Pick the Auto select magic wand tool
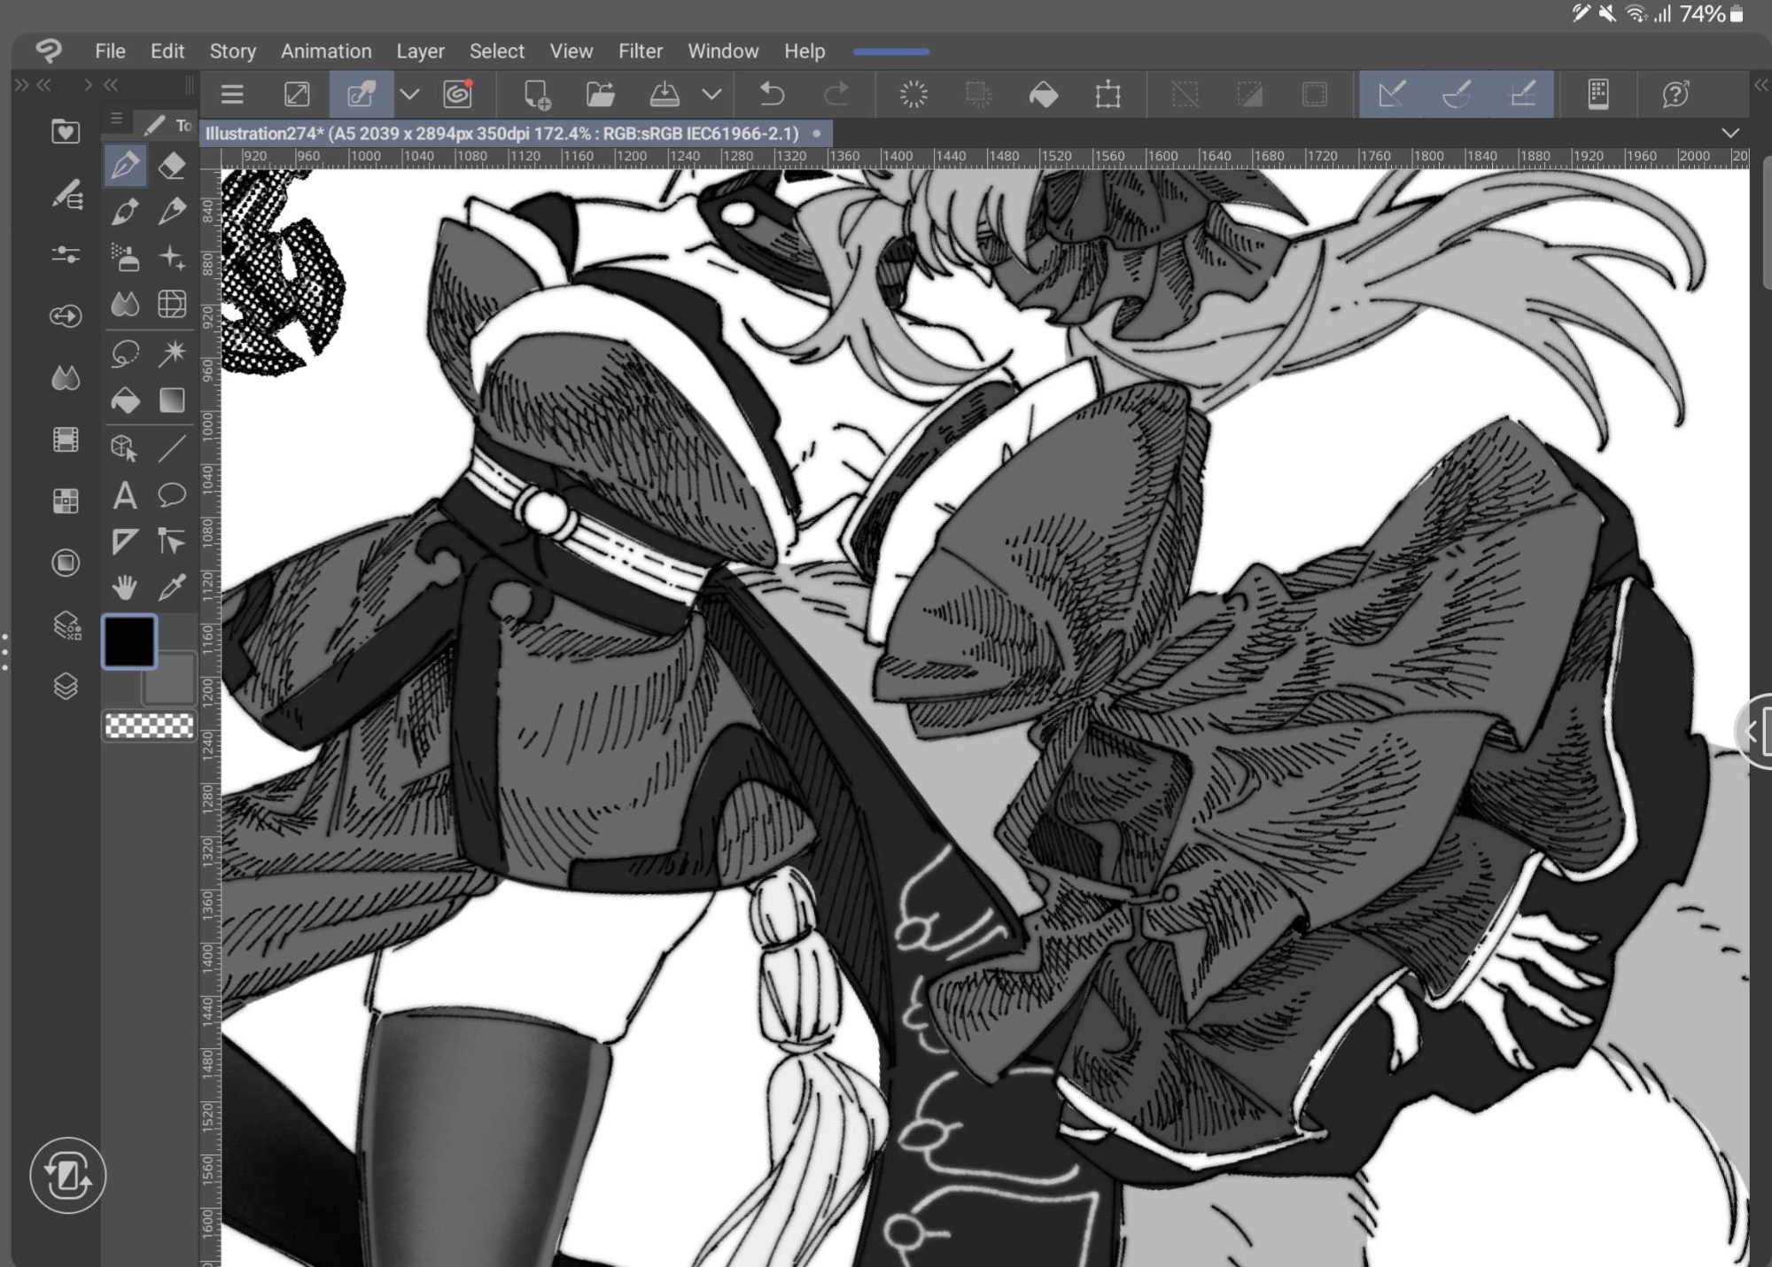The width and height of the screenshot is (1772, 1267). pos(172,352)
